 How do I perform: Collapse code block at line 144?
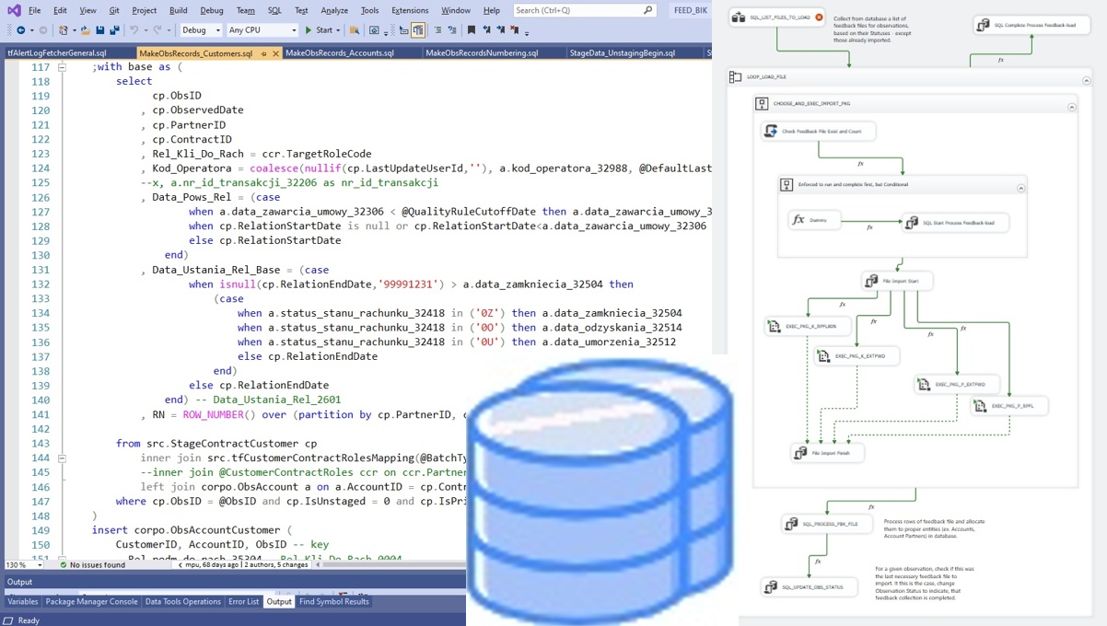(x=63, y=458)
